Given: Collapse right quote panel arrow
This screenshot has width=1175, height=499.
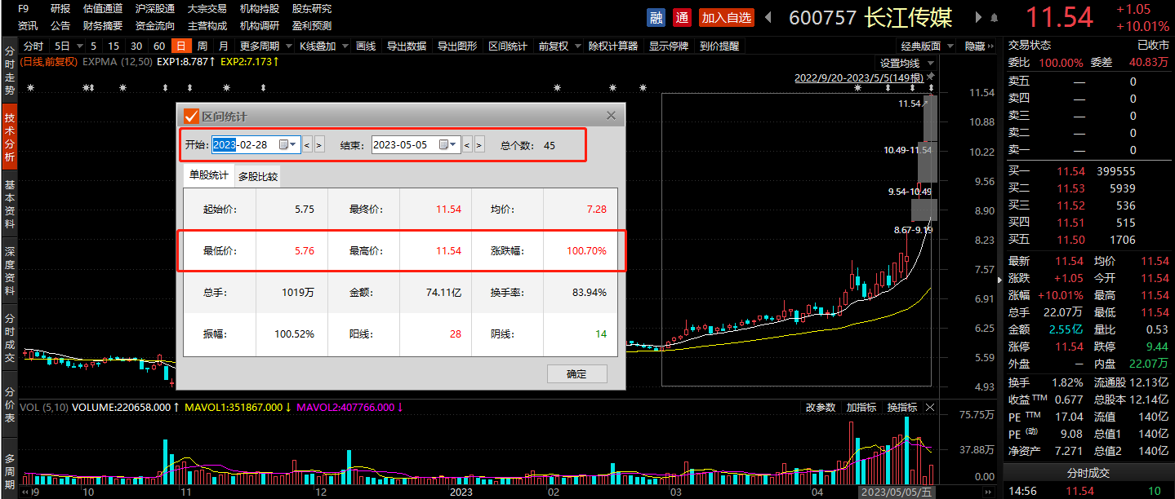Looking at the screenshot, I should (1001, 280).
